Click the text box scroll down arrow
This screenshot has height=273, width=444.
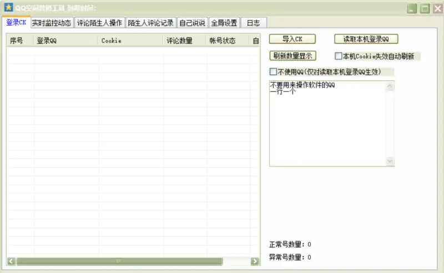(x=390, y=161)
